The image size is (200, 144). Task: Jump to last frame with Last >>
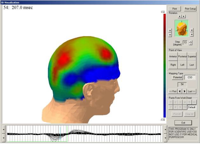(191, 91)
